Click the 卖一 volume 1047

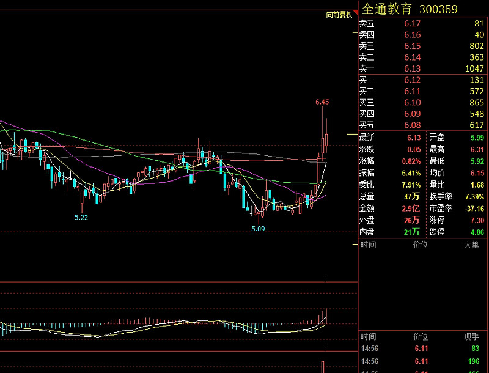tap(474, 68)
